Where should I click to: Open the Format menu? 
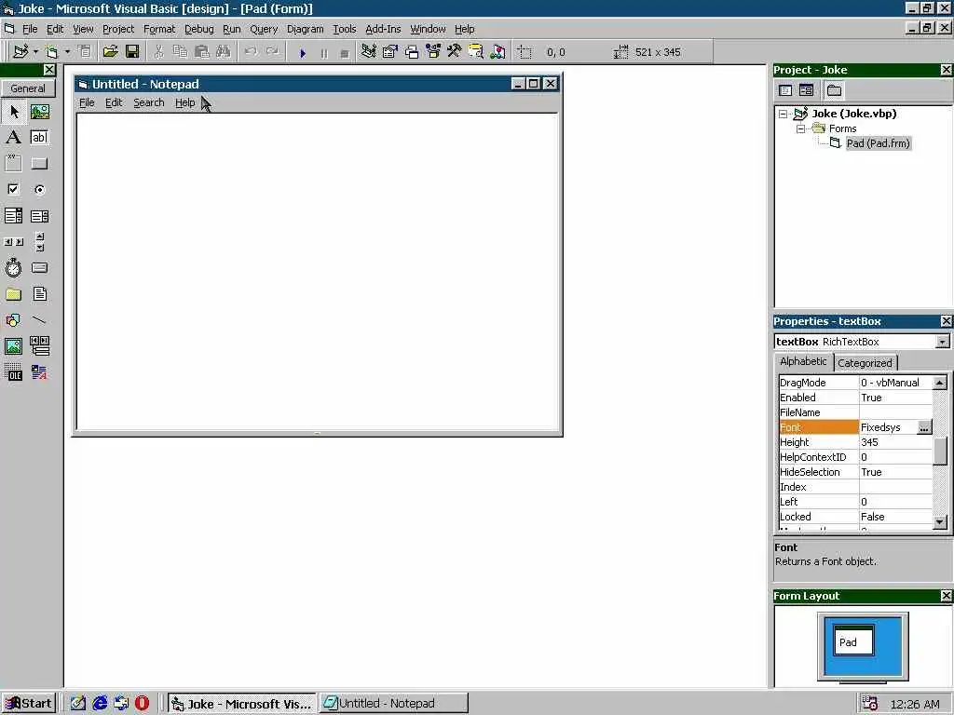pyautogui.click(x=158, y=29)
